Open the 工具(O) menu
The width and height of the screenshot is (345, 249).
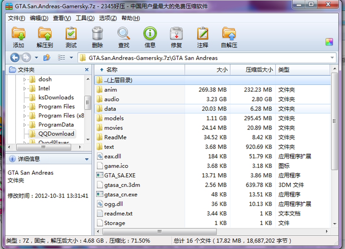pyautogui.click(x=85, y=18)
